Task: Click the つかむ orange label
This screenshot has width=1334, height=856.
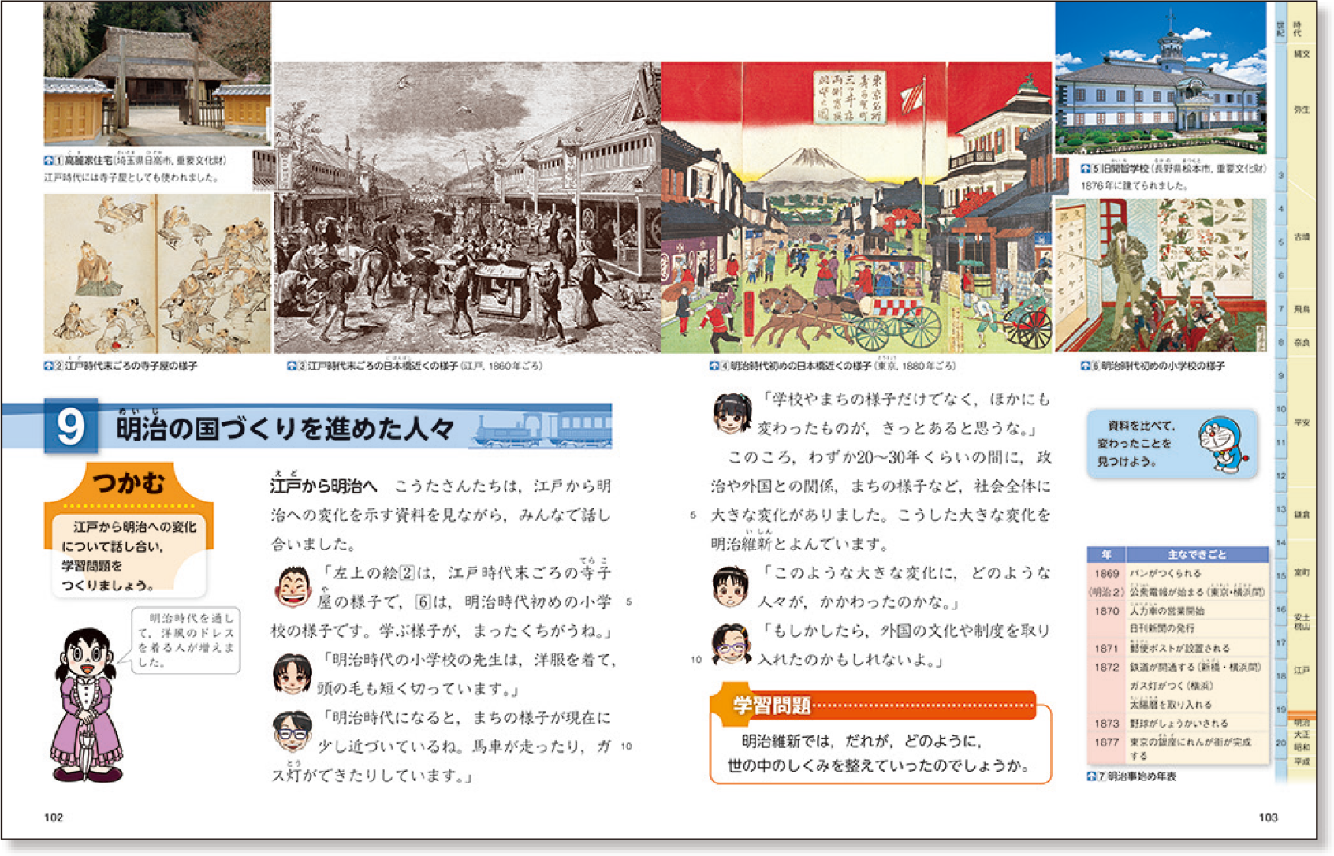Action: pyautogui.click(x=129, y=482)
